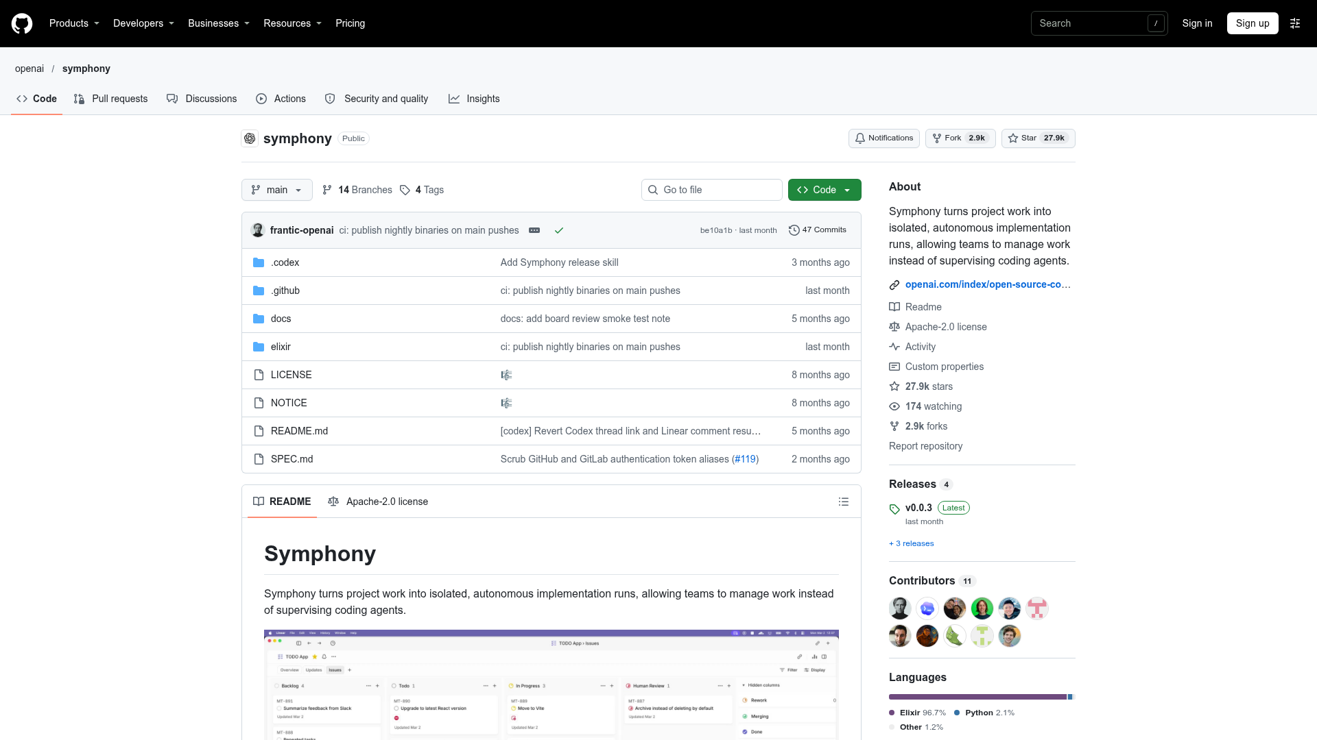The width and height of the screenshot is (1317, 740).
Task: Click the symphony repository avatar icon
Action: [x=250, y=138]
